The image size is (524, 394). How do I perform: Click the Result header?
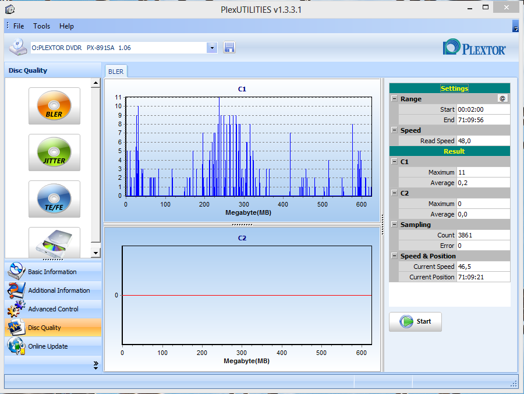coord(449,151)
